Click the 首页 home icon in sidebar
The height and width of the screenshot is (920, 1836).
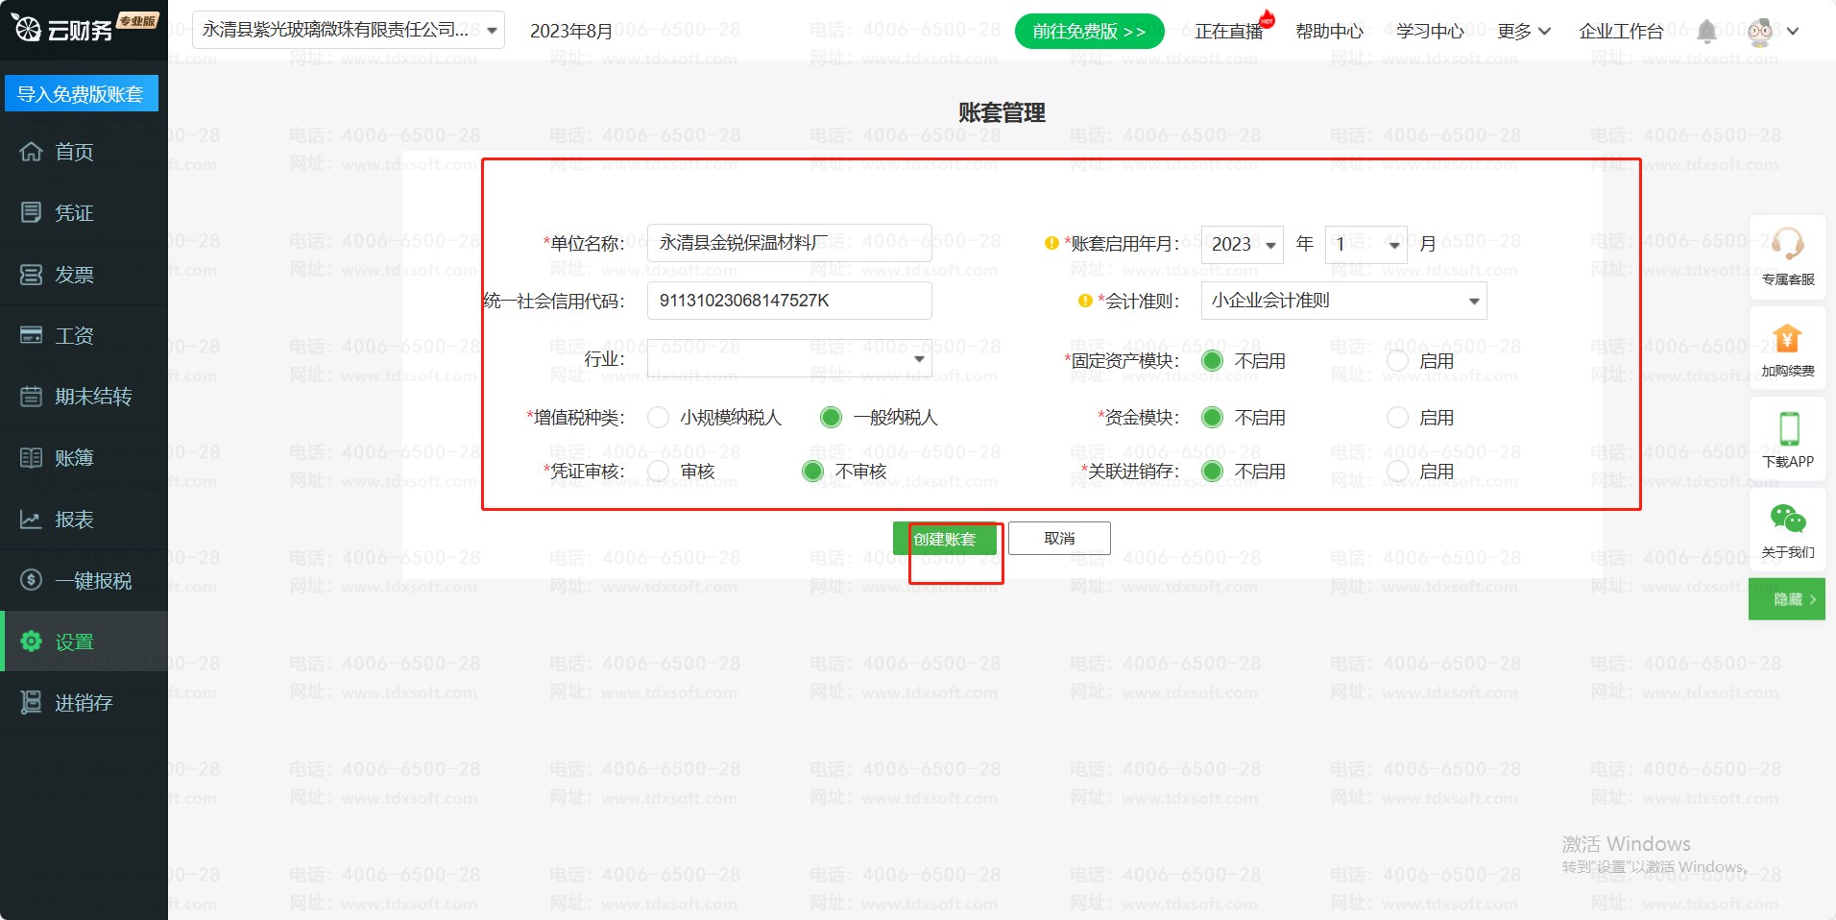[32, 152]
